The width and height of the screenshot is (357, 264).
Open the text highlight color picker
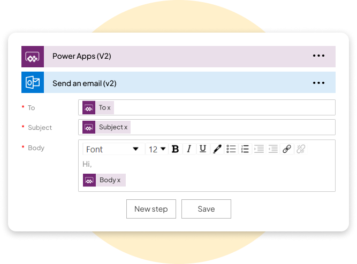[217, 149]
